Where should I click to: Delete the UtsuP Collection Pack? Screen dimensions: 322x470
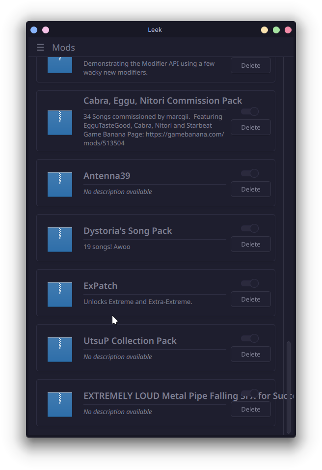[250, 354]
